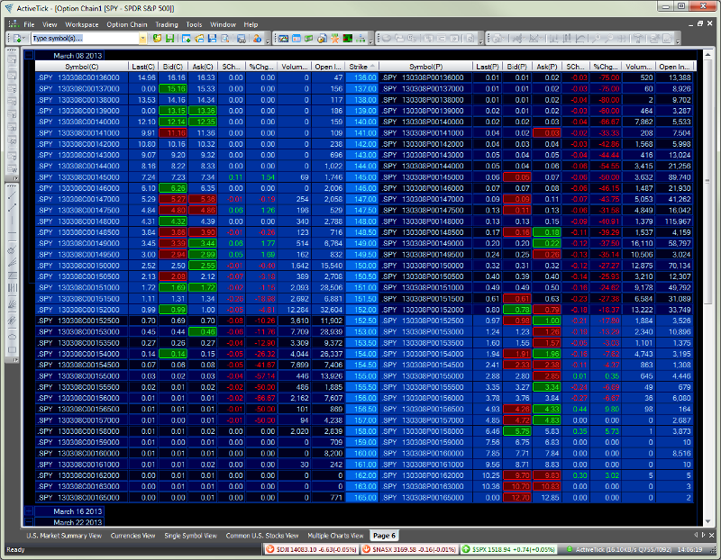Click the zoom in magnifier chart icon
This screenshot has height=560, width=721.
click(597, 39)
